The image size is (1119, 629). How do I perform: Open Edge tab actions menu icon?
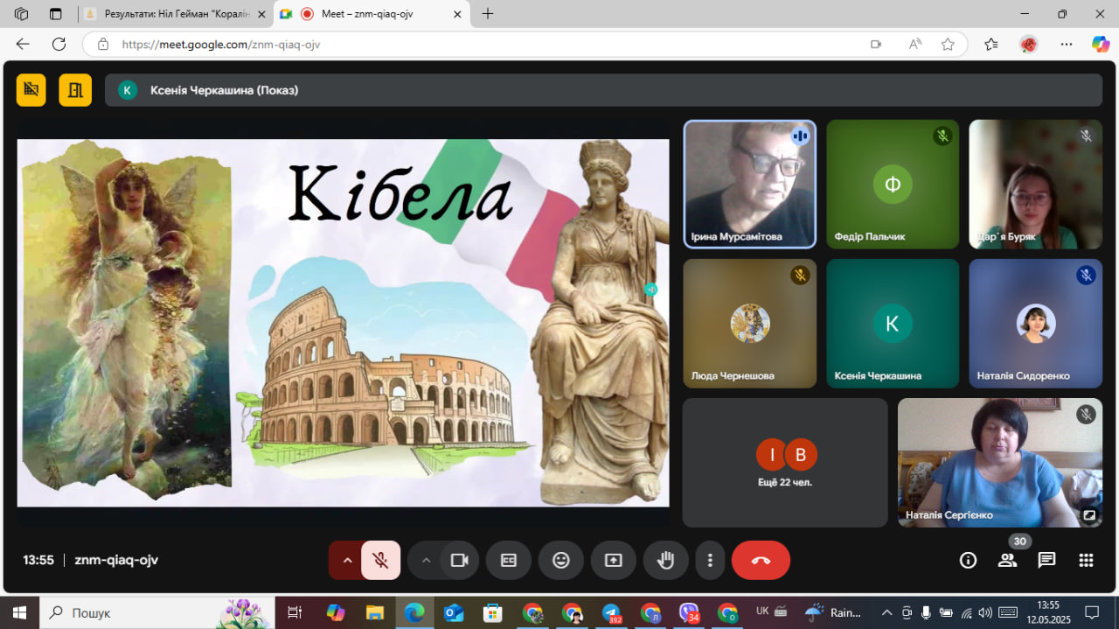click(x=56, y=14)
